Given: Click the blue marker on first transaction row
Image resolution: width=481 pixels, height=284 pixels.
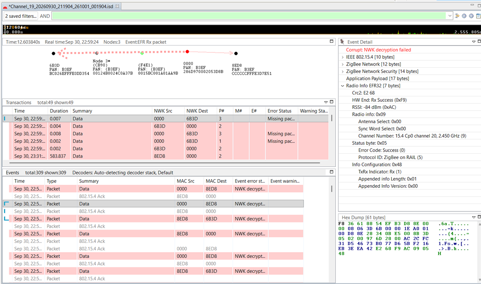Looking at the screenshot, I should [x=4, y=118].
